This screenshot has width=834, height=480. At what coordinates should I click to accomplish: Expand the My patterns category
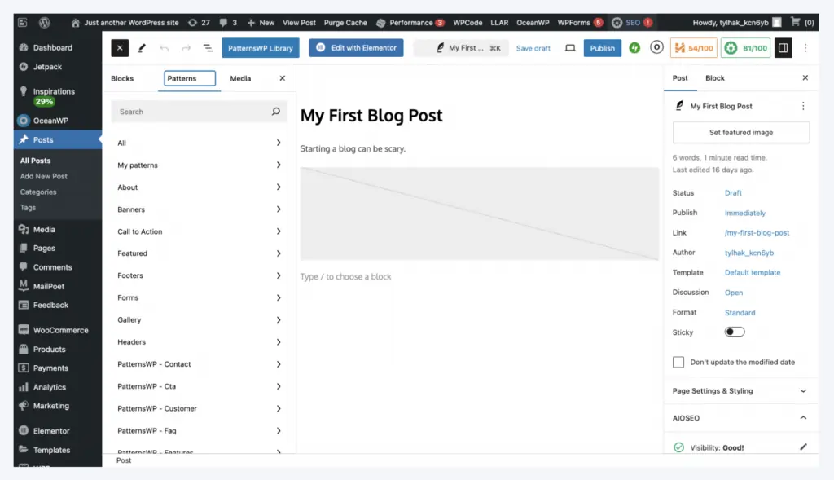click(199, 165)
